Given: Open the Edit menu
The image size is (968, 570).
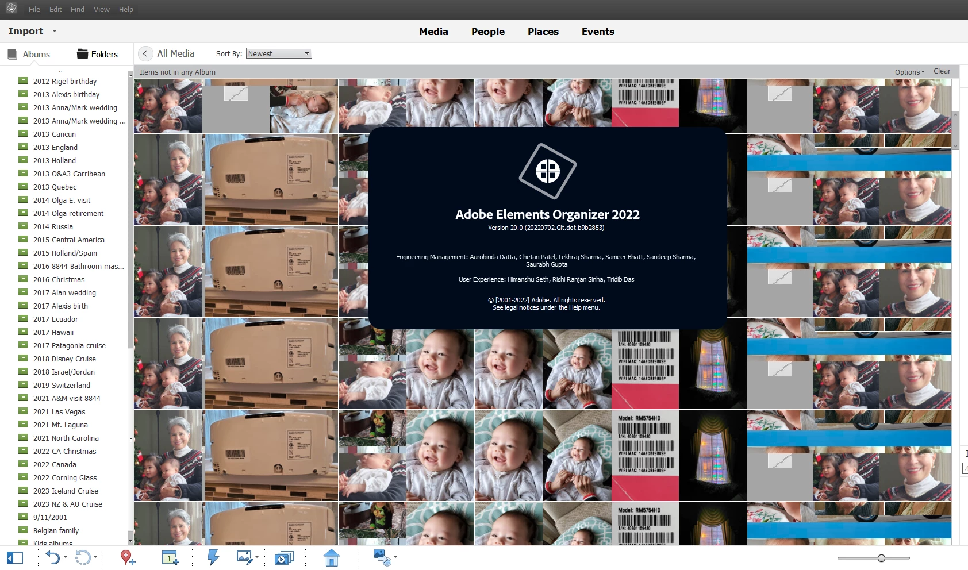Looking at the screenshot, I should (55, 9).
